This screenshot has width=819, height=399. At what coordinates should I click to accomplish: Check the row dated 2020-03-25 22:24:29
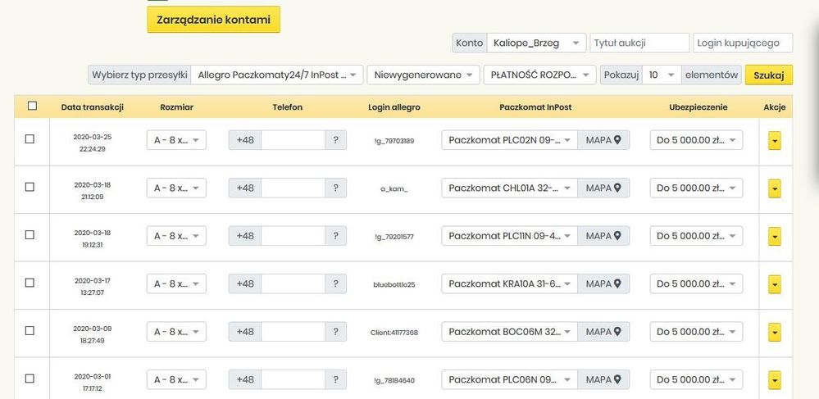pyautogui.click(x=30, y=139)
